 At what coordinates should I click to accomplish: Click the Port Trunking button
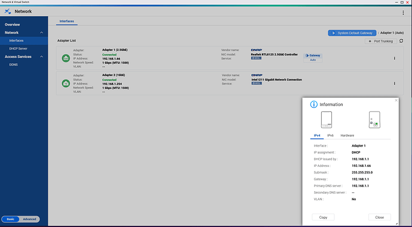tap(381, 41)
